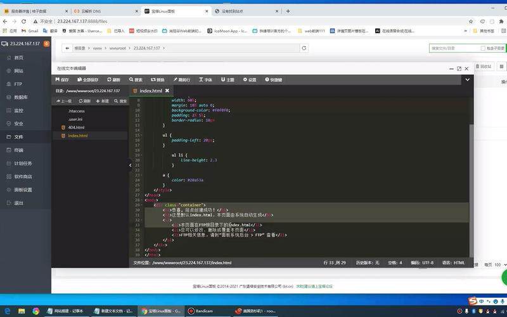
Task: Click www in the path breadcrumb
Action: pyautogui.click(x=98, y=48)
